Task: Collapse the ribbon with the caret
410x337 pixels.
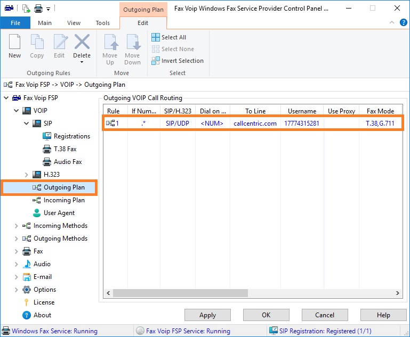Action: [x=392, y=22]
